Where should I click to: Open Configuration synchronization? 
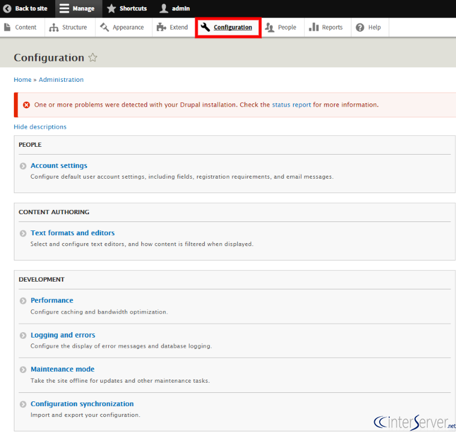(x=82, y=404)
